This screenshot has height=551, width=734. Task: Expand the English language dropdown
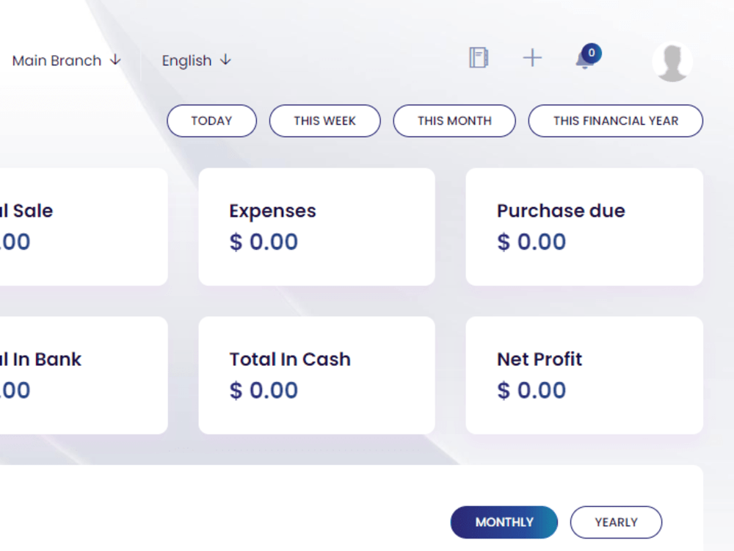coord(197,60)
